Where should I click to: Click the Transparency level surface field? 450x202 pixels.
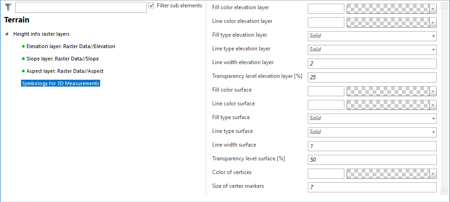tap(372, 160)
